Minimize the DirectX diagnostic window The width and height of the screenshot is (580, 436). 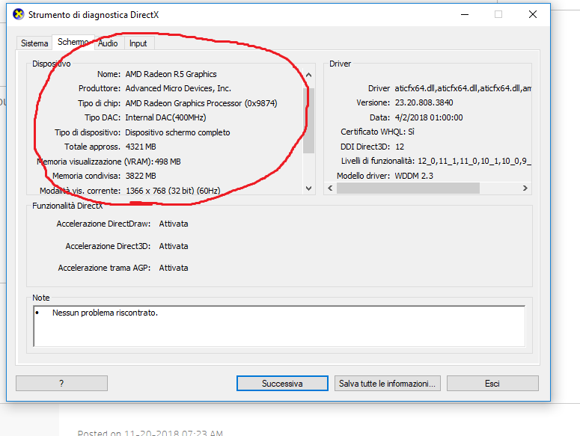coord(465,14)
